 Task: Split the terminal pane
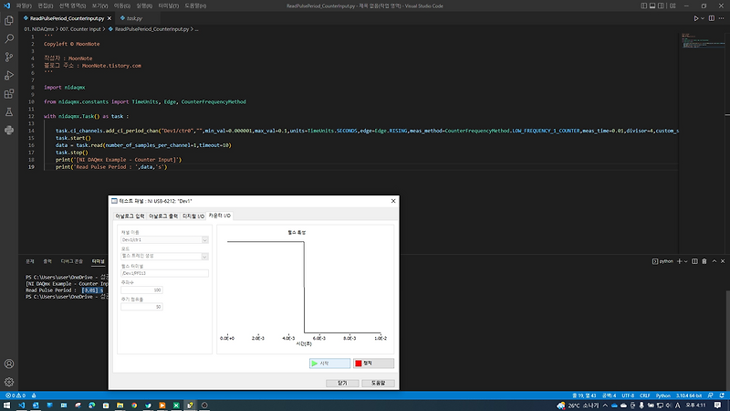coord(694,261)
